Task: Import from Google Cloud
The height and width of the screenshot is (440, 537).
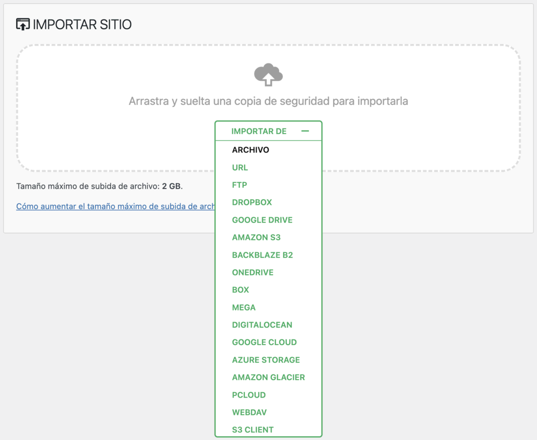Action: (x=264, y=342)
